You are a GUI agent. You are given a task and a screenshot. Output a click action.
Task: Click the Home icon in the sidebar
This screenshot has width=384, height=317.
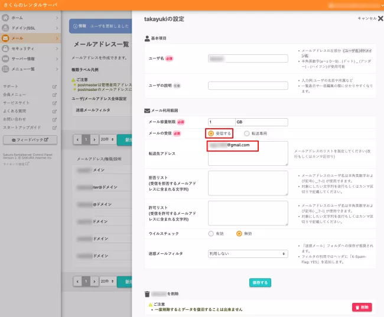[5, 18]
